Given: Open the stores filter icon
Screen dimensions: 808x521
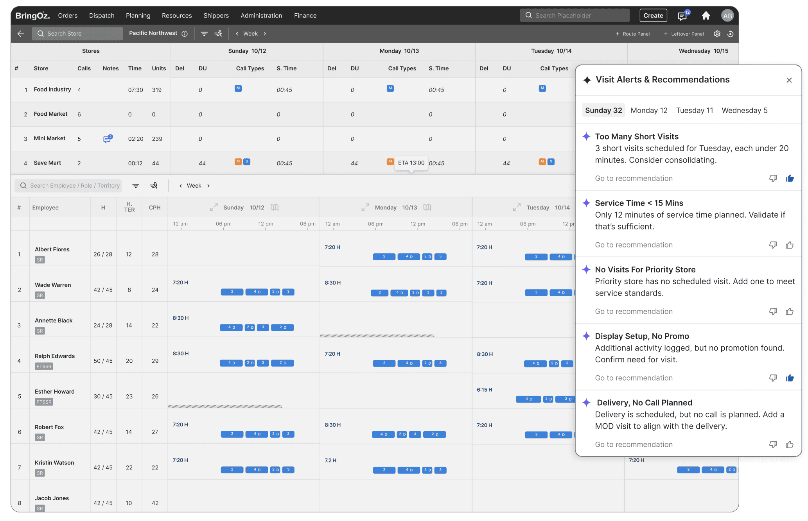Looking at the screenshot, I should click(x=204, y=34).
